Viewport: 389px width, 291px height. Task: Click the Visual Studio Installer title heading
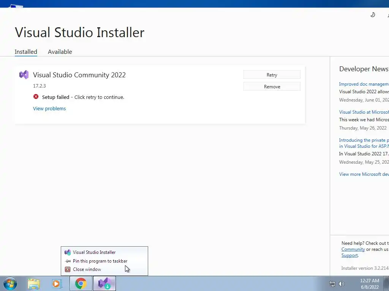[x=80, y=33]
